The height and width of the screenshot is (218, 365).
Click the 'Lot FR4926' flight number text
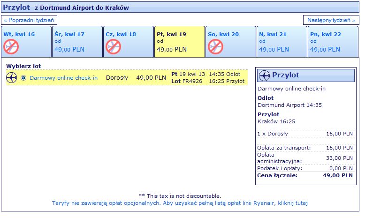[x=187, y=81]
